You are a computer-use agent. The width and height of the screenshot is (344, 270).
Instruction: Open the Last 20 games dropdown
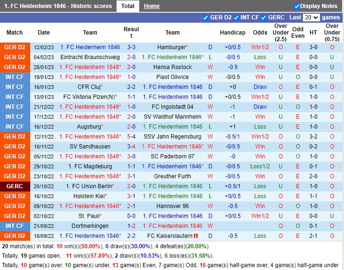point(311,17)
